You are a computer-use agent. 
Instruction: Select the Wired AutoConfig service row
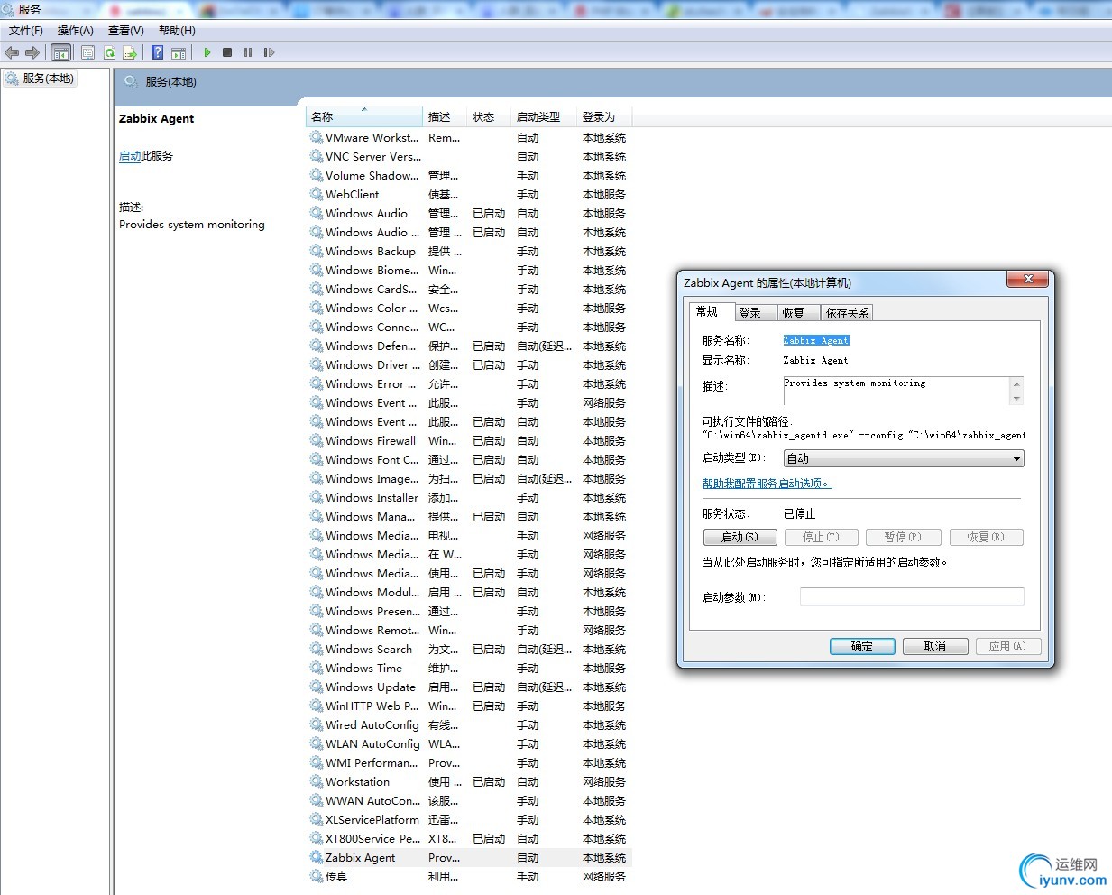click(469, 724)
